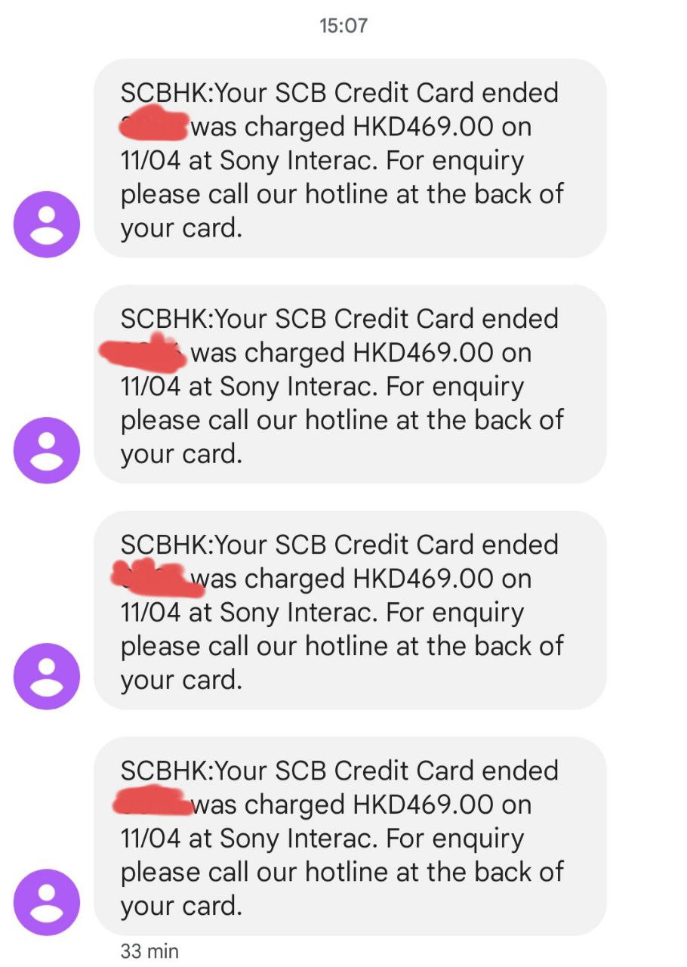Click the red redaction mark in the fourth message

pyautogui.click(x=152, y=801)
